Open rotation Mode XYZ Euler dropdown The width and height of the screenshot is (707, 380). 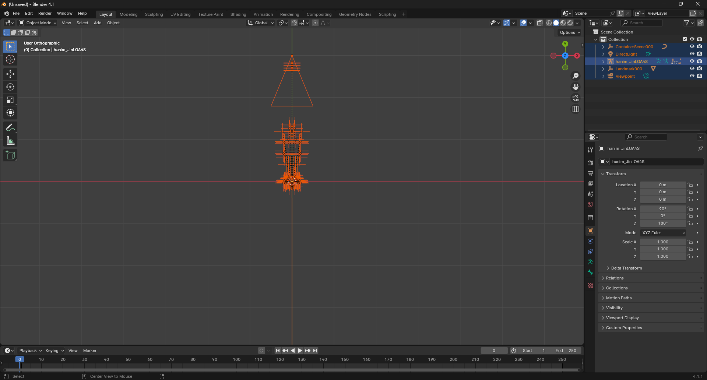[x=663, y=233]
